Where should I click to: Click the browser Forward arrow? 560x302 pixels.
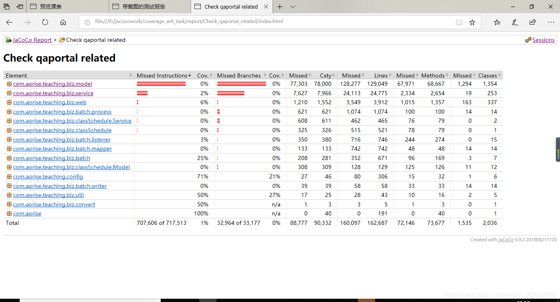27,22
